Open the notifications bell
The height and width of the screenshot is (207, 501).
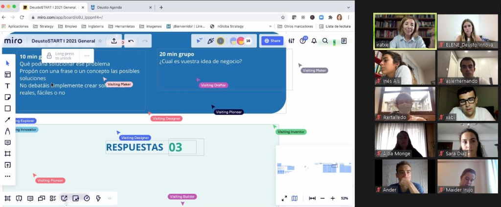[314, 41]
